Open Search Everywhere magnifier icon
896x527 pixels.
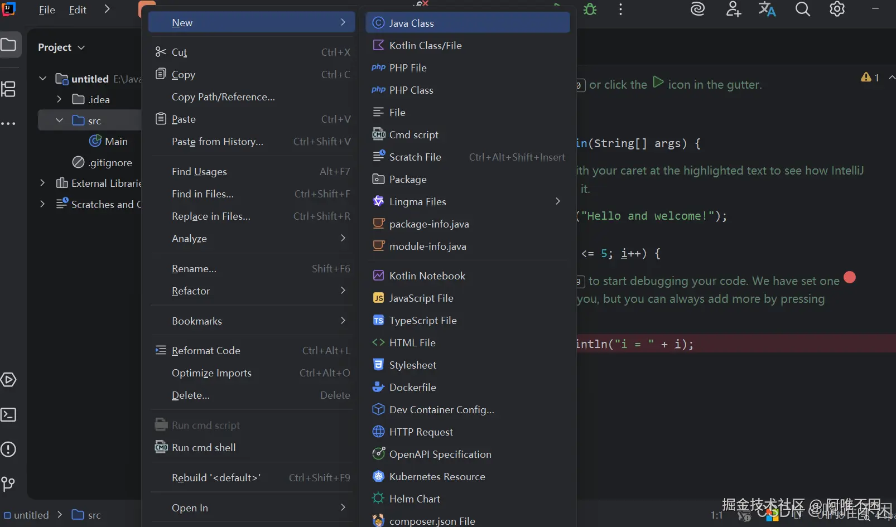click(802, 9)
